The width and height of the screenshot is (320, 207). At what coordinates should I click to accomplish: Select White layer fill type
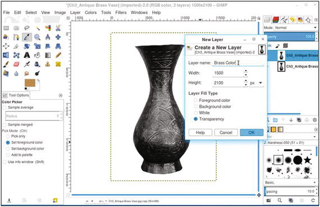[196, 112]
